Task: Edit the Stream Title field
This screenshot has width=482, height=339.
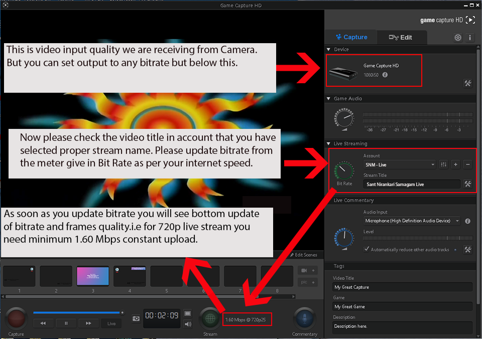Action: pyautogui.click(x=412, y=184)
